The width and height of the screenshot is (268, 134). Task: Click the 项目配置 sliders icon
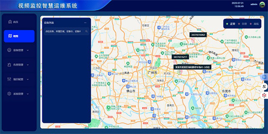click(10, 79)
